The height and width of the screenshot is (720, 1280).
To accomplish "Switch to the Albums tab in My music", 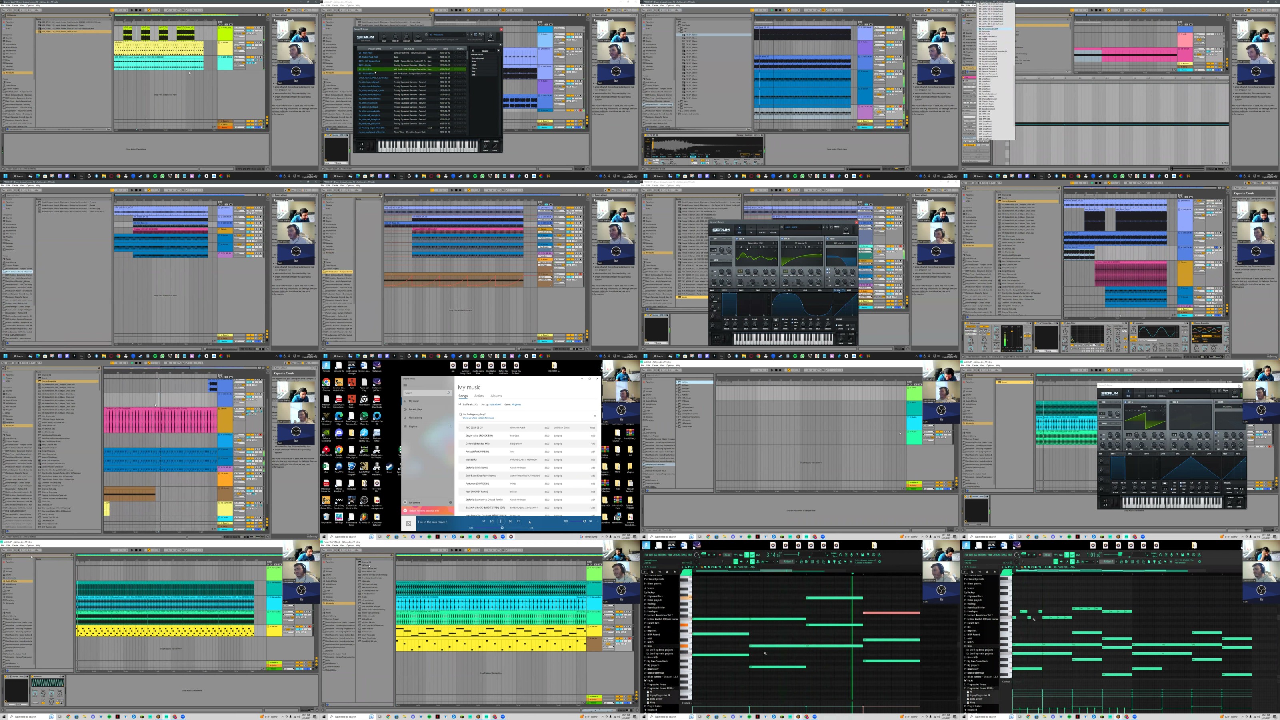I will click(496, 396).
